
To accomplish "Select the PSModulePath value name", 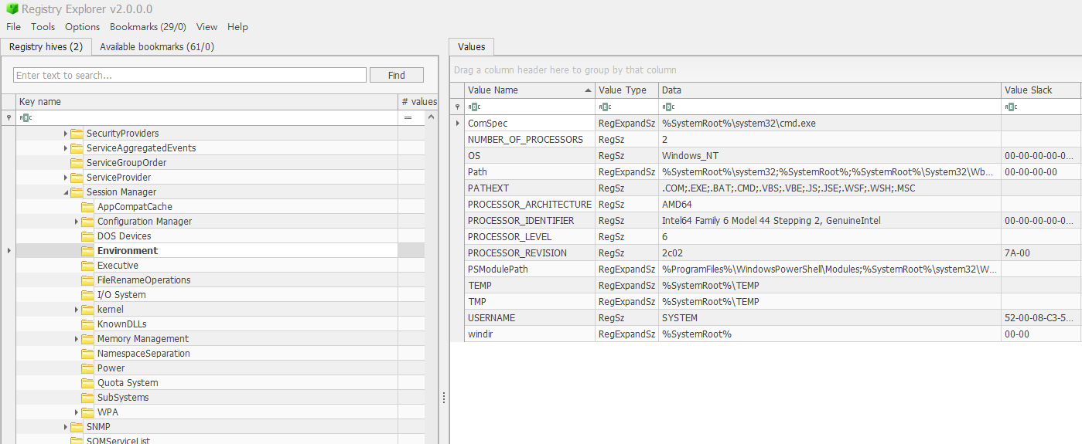I will (497, 269).
